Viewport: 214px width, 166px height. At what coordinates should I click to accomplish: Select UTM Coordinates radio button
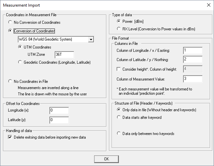(21, 47)
